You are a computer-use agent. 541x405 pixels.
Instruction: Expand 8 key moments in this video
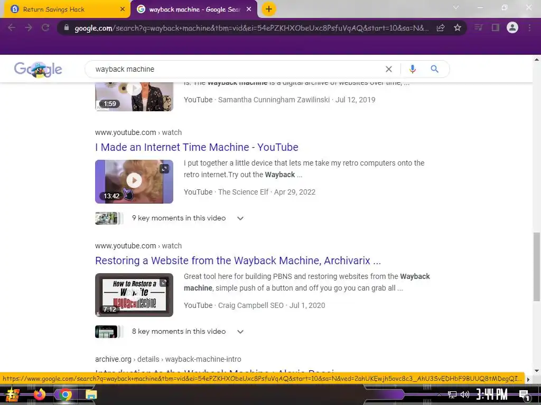click(188, 331)
